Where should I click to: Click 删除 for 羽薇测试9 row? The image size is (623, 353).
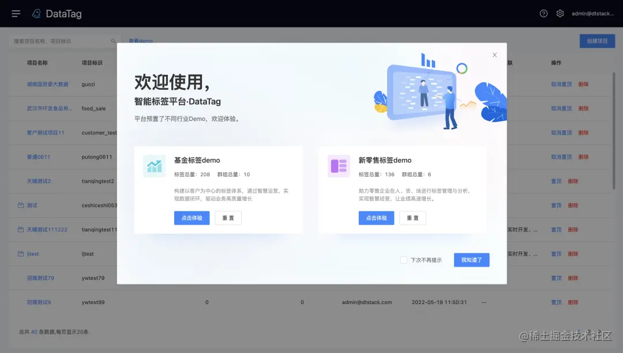click(x=573, y=302)
